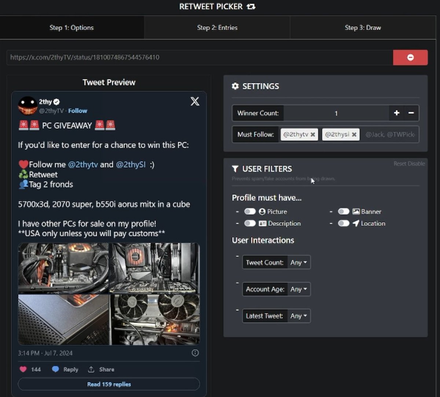
Task: Click the Description ID card icon
Action: [263, 223]
